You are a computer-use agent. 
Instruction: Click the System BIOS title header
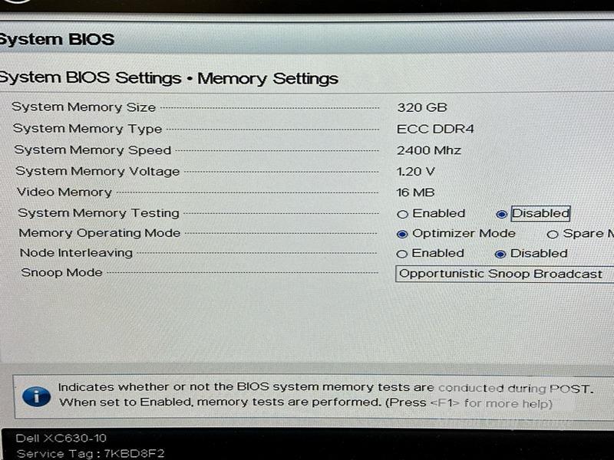[x=57, y=40]
